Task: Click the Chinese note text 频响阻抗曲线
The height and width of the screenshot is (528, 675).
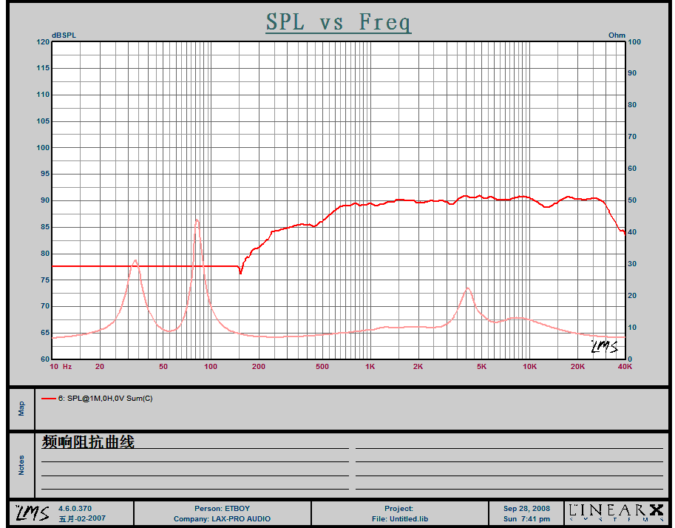Action: (88, 442)
